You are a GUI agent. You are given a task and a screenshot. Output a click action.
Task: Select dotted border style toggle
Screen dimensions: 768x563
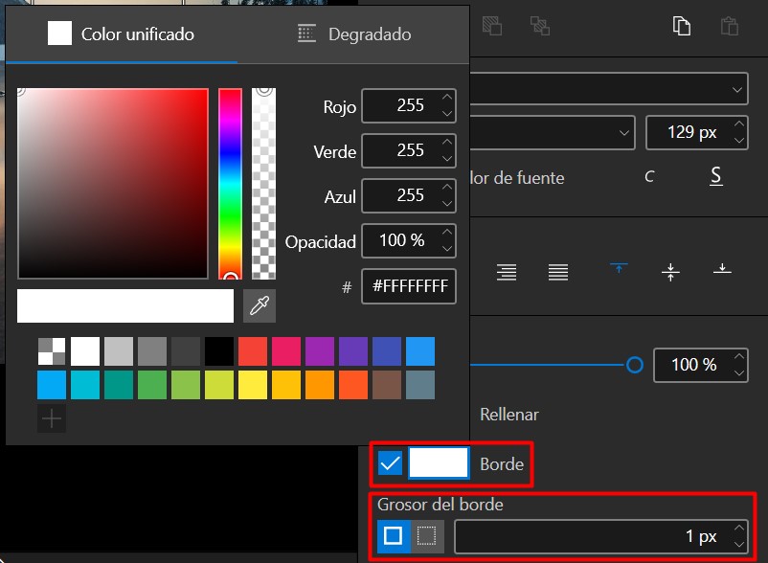[427, 536]
